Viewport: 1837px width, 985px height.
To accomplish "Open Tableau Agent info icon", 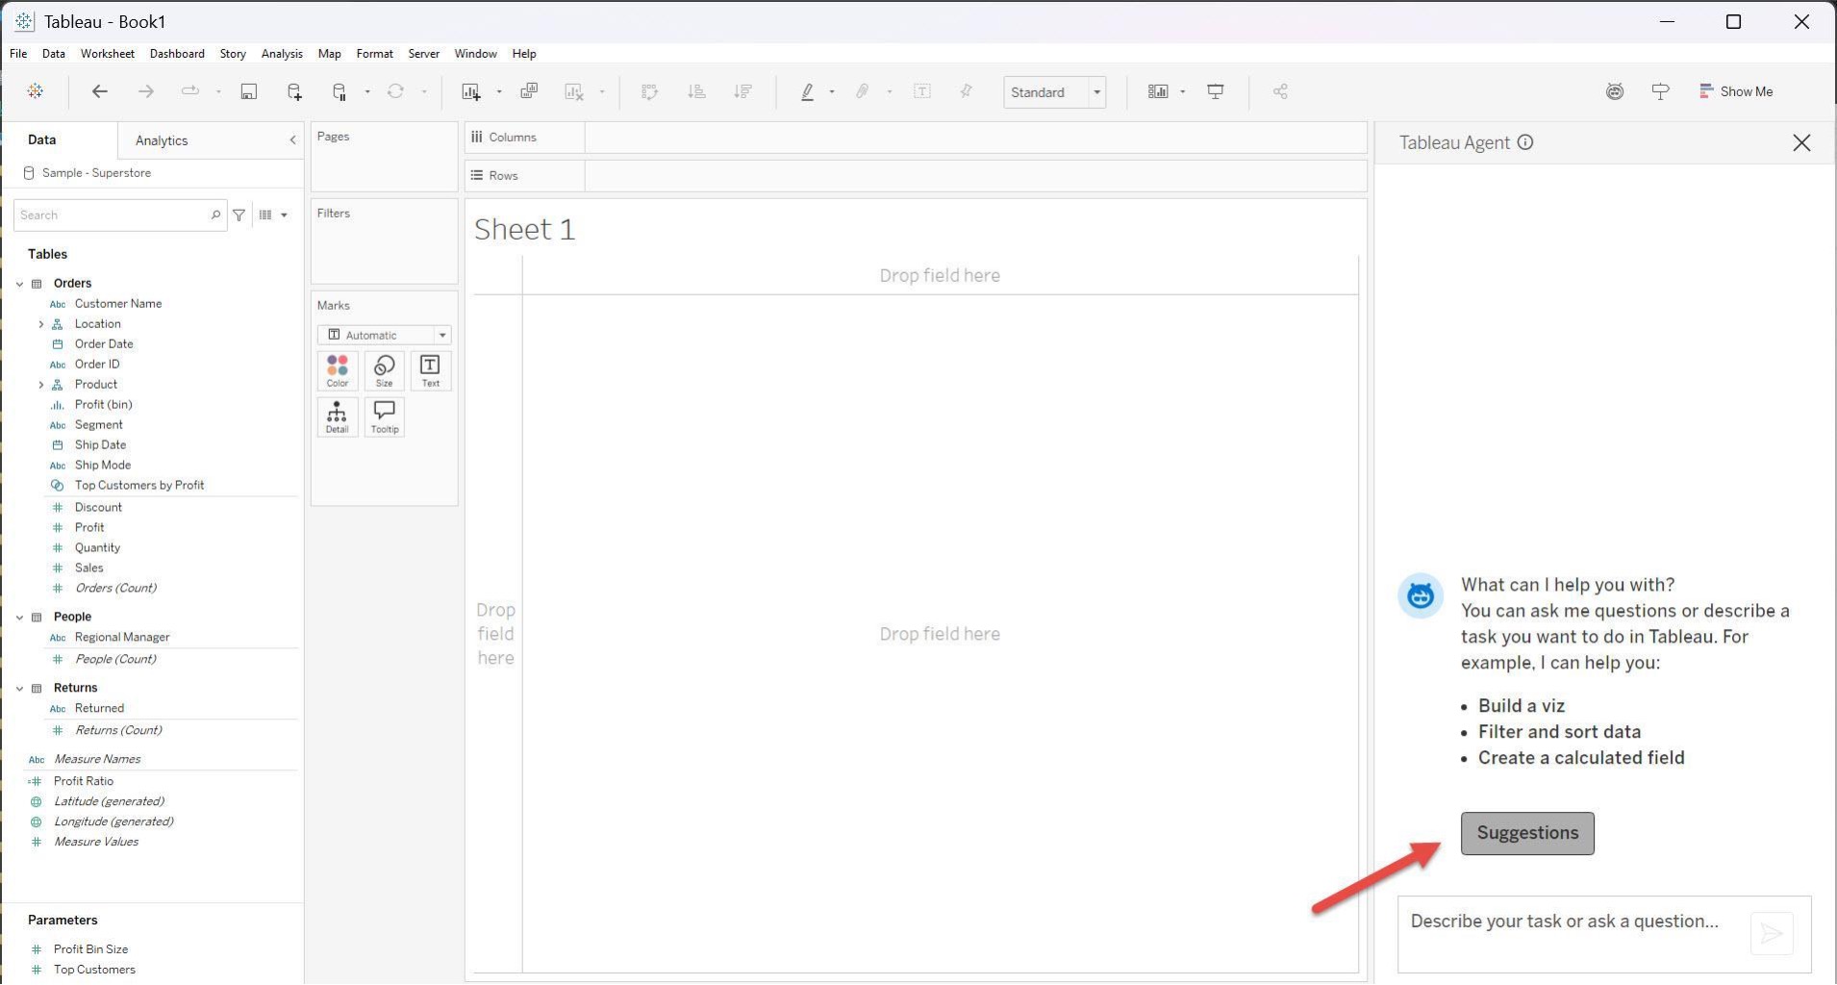I will [x=1525, y=142].
